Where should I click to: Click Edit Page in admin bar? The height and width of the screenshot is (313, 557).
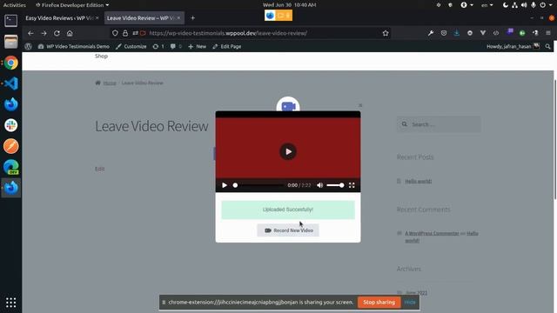tap(227, 46)
